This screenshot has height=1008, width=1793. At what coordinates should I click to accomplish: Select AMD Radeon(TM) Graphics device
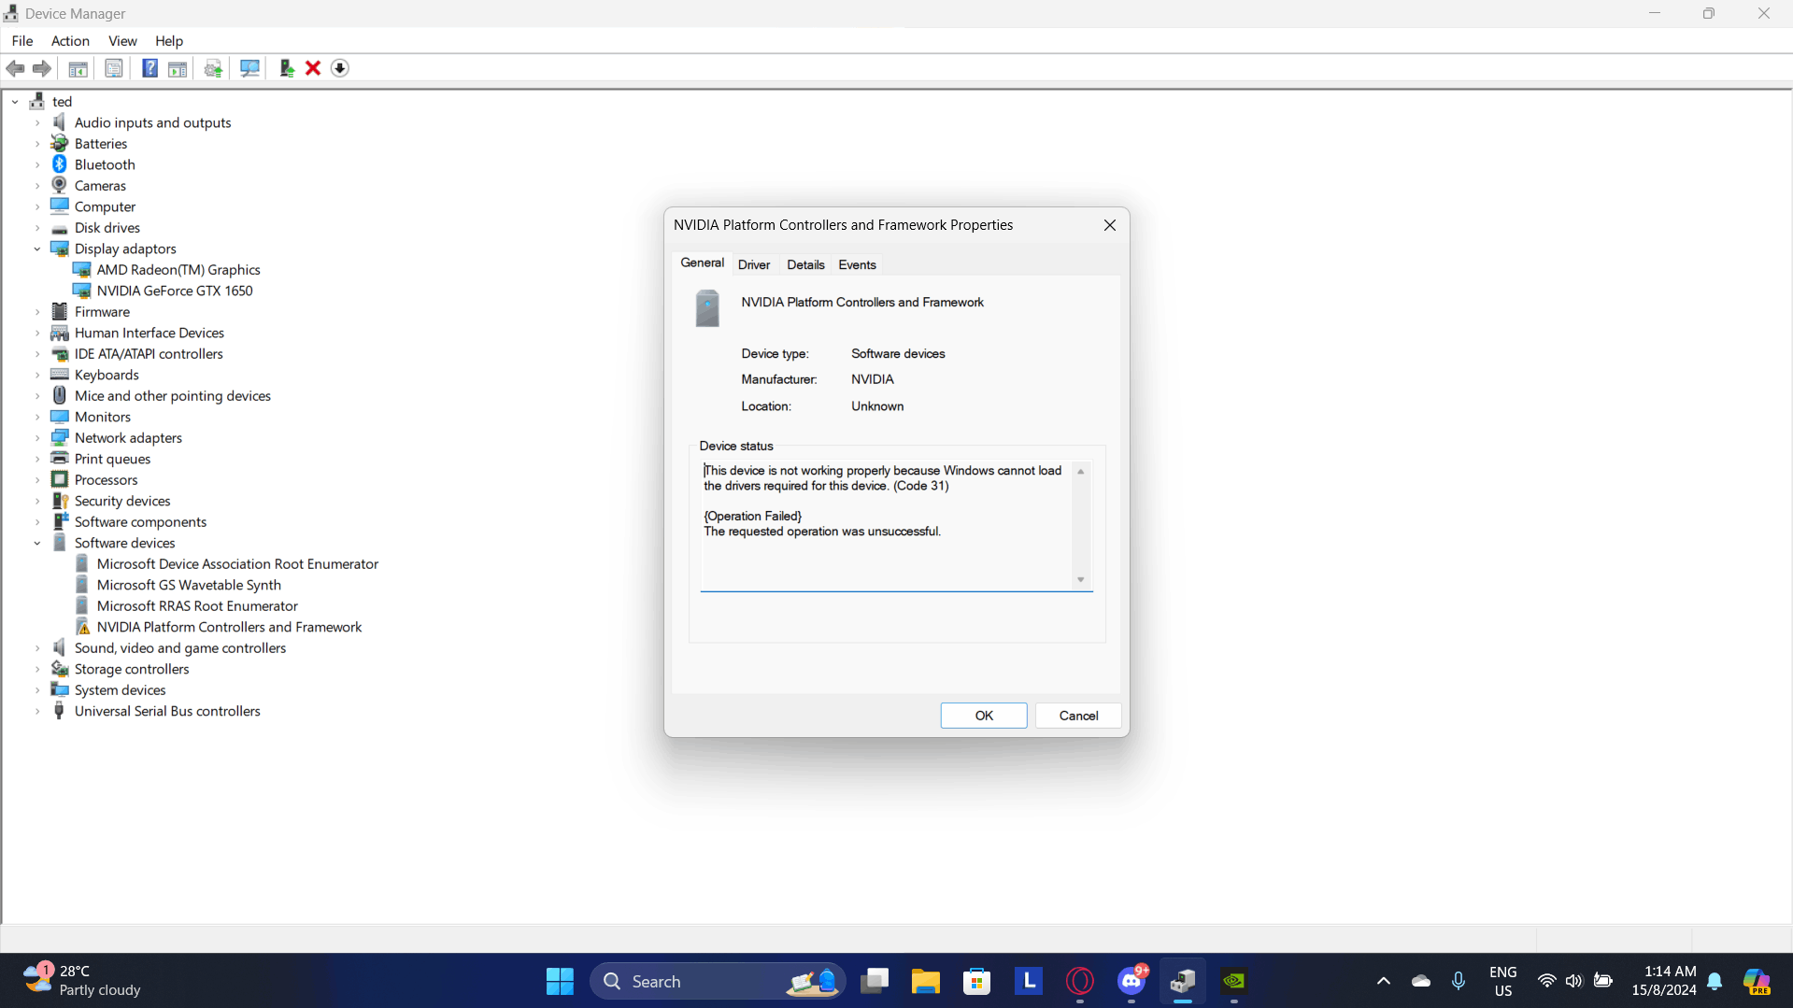(x=178, y=270)
